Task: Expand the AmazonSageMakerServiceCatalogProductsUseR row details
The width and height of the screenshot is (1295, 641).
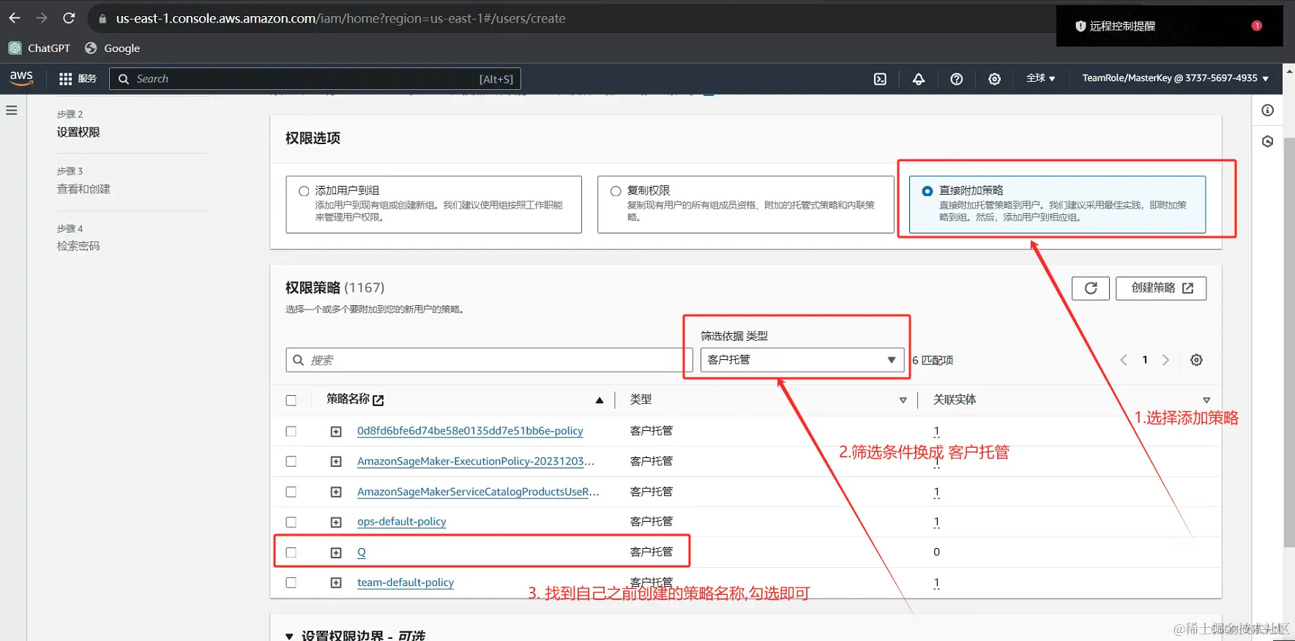Action: click(336, 492)
